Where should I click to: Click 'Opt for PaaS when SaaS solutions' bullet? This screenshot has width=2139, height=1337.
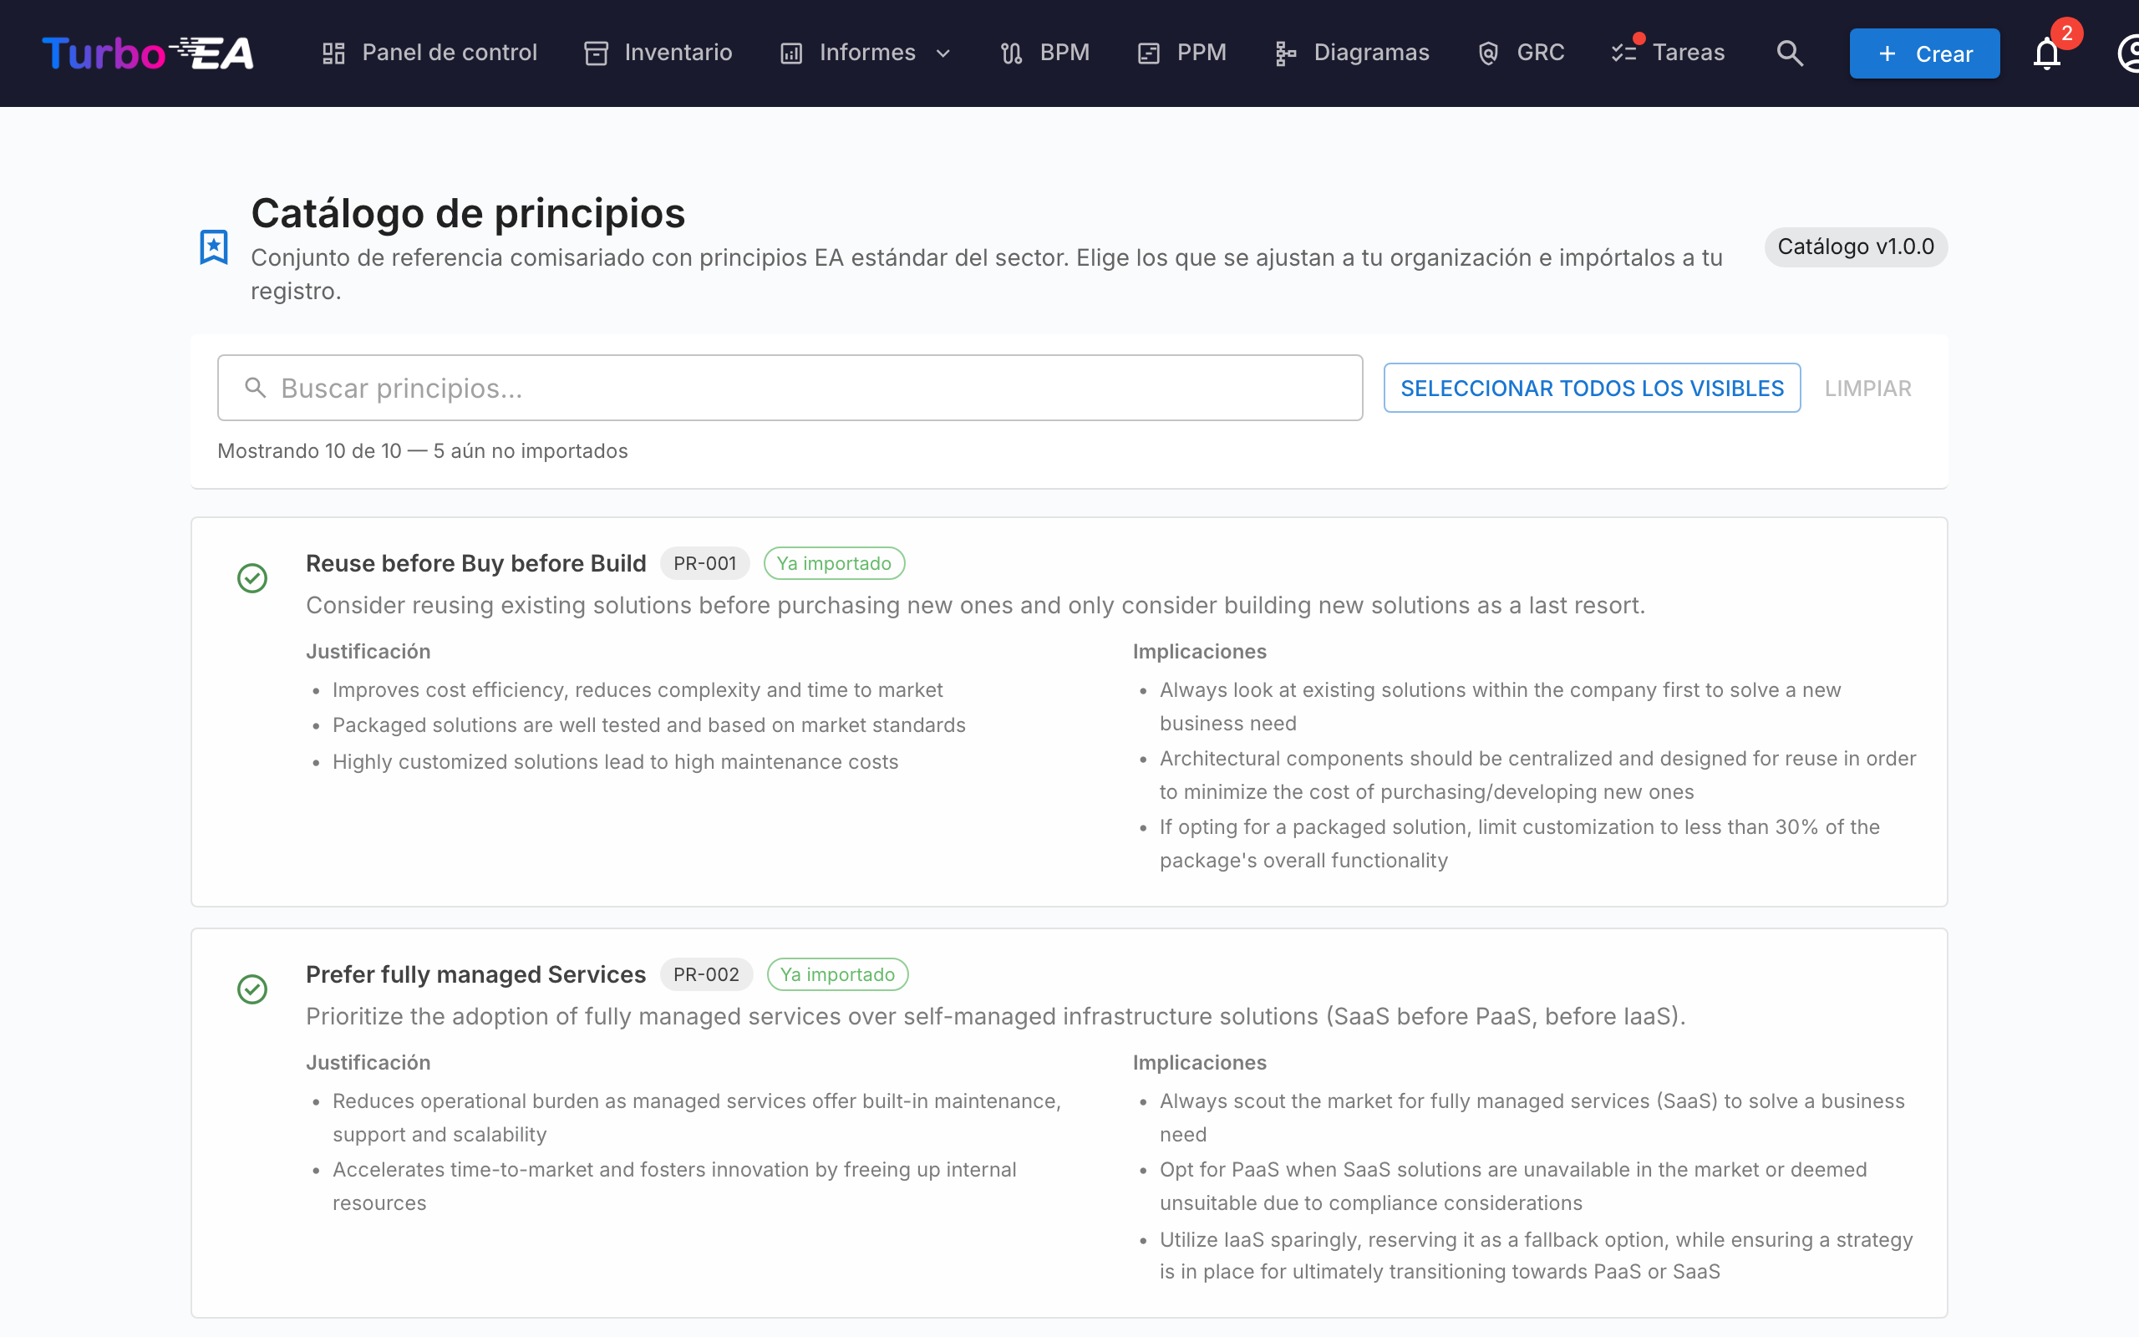(1513, 1186)
